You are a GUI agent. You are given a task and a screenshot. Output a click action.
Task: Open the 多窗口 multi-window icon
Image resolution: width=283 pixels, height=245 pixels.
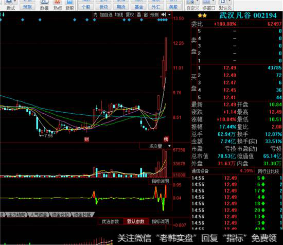tap(208, 5)
